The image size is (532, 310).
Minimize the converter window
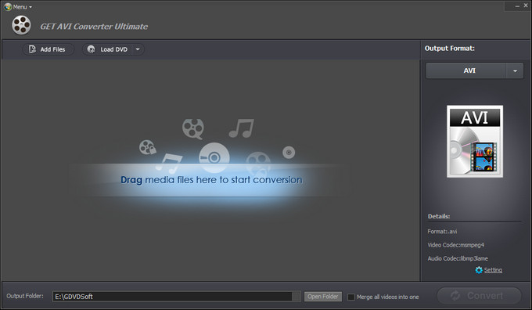tap(517, 6)
